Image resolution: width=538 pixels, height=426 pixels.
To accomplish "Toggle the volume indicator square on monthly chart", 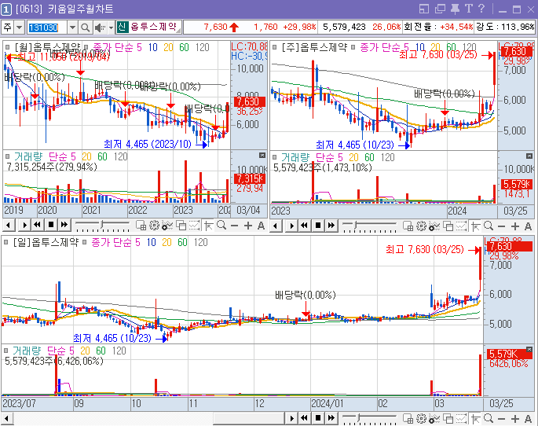I will click(x=8, y=157).
